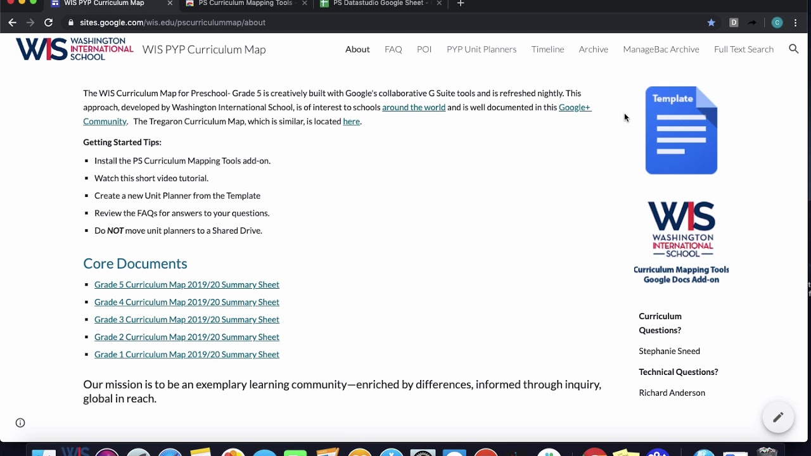Open the Archive page
This screenshot has height=456, width=811.
click(594, 49)
